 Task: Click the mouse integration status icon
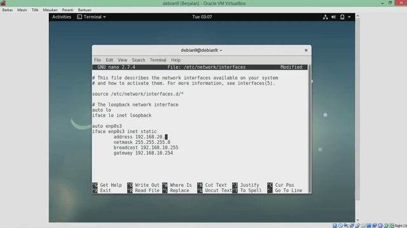(x=386, y=225)
